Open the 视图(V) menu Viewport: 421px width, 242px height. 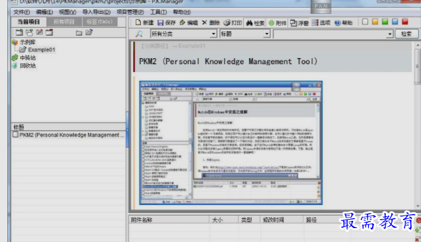[x=67, y=12]
